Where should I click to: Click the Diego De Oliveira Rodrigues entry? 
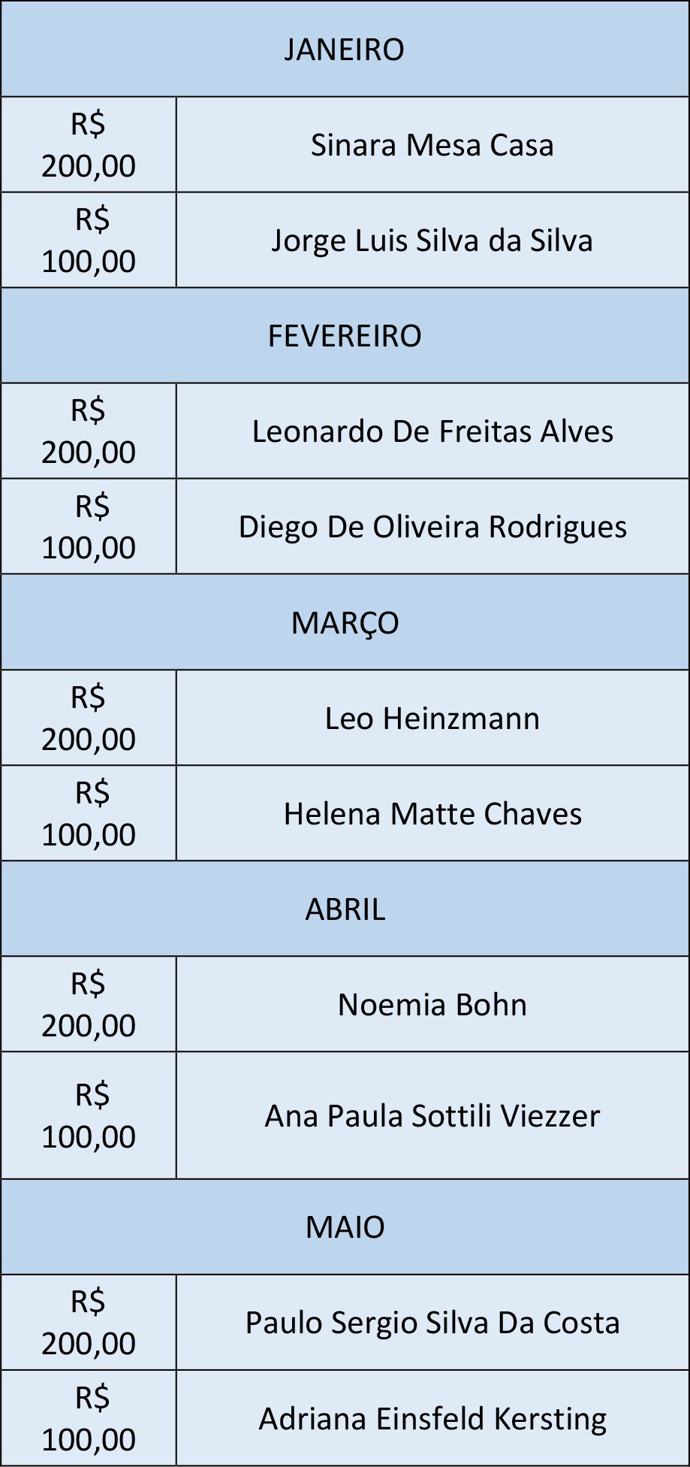click(432, 527)
